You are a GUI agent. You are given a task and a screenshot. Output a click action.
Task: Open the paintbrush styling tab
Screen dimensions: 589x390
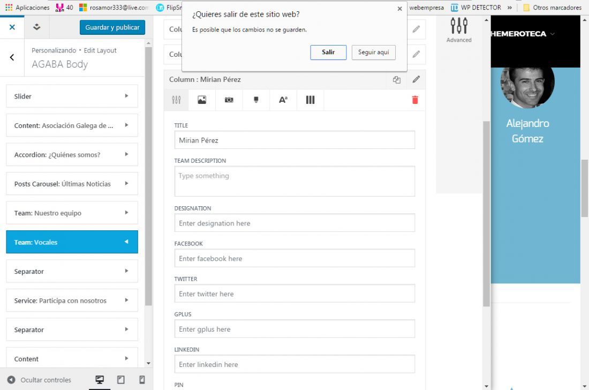tap(256, 100)
